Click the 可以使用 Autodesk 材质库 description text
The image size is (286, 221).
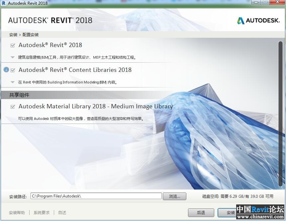(x=81, y=119)
